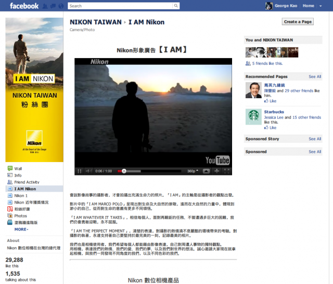Open notifications globe icon
Screen dimensions: 333x284
tap(61, 6)
